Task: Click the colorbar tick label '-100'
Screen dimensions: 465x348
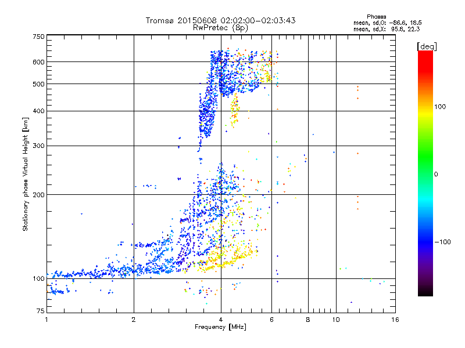Action: coord(443,242)
